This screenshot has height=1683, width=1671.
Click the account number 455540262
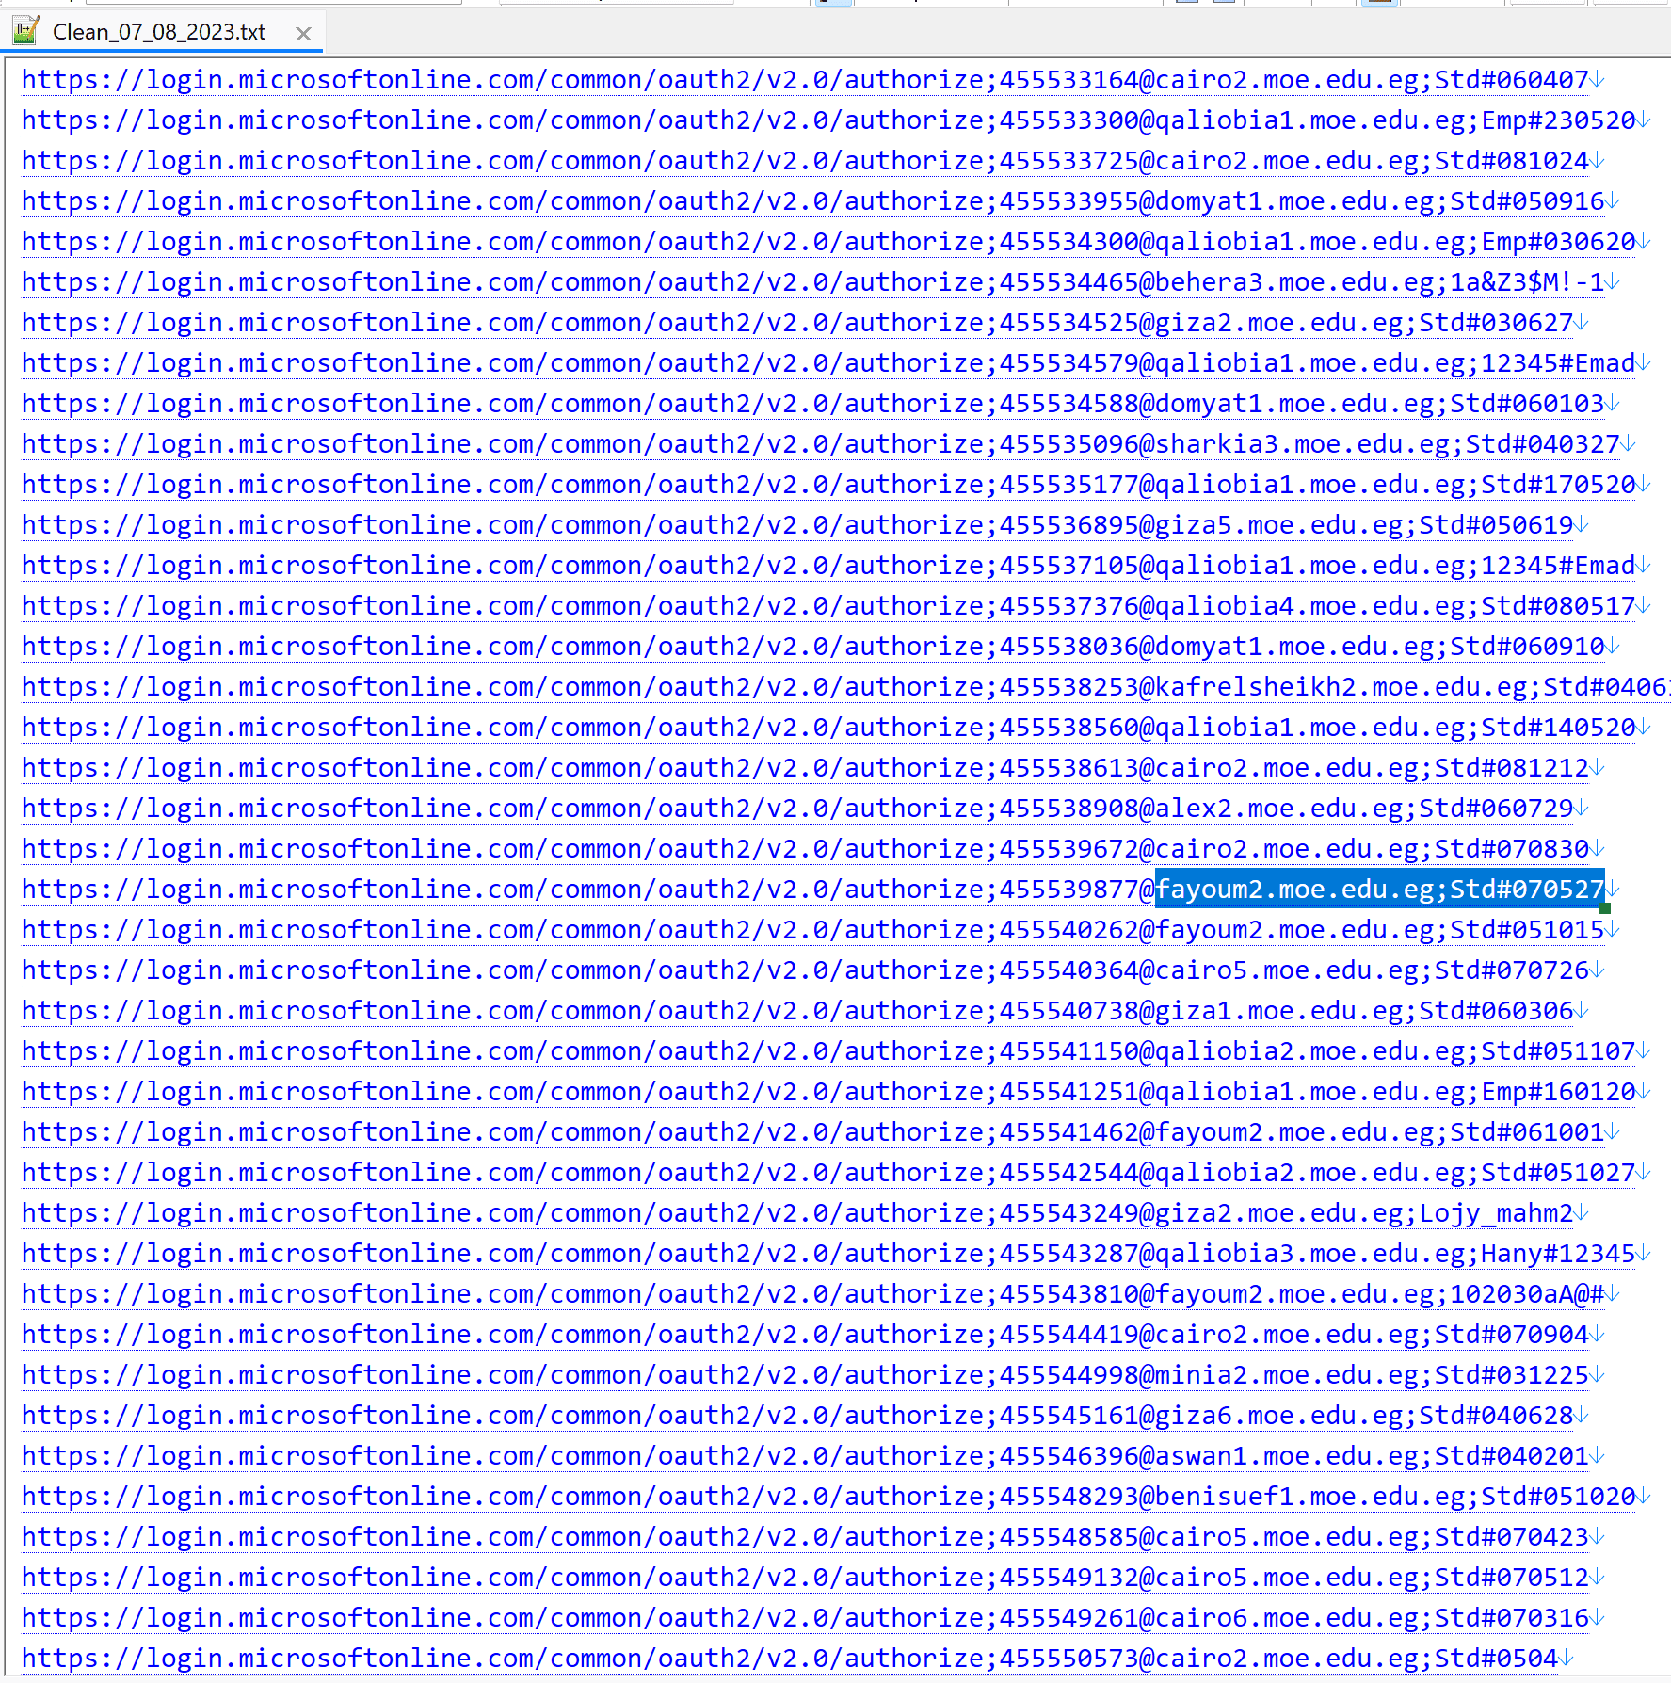tap(1069, 930)
